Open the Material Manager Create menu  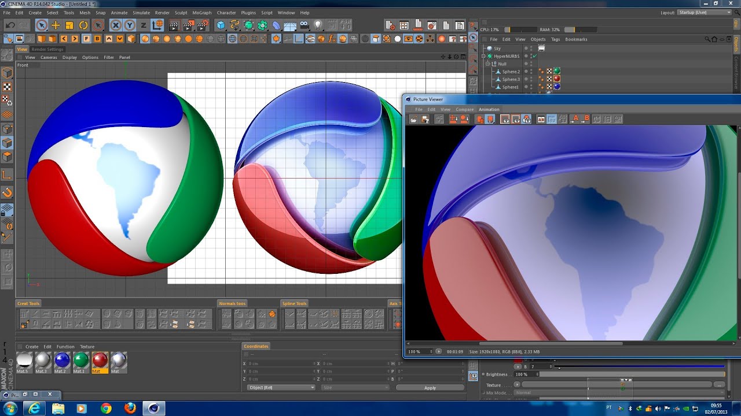[32, 347]
